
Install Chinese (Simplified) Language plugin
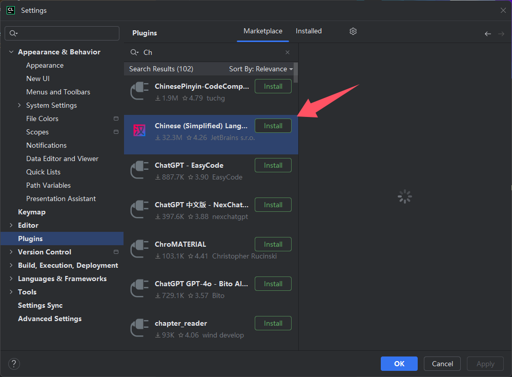tap(273, 126)
